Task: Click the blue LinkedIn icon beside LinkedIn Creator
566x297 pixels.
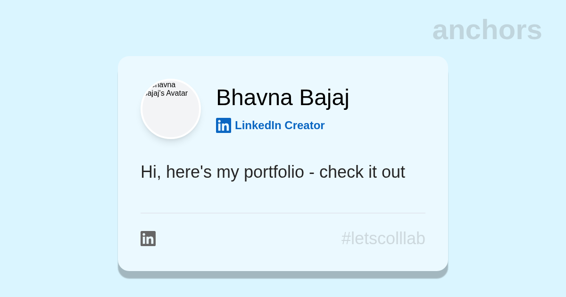Action: tap(224, 125)
